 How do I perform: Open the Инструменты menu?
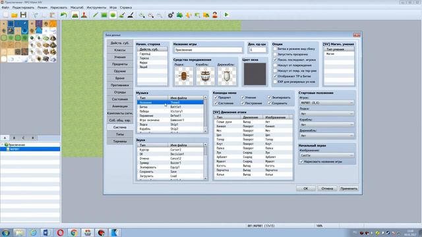96,7
